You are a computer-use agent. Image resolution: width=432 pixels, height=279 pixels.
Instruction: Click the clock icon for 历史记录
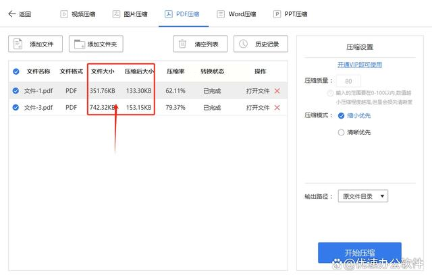pos(243,44)
